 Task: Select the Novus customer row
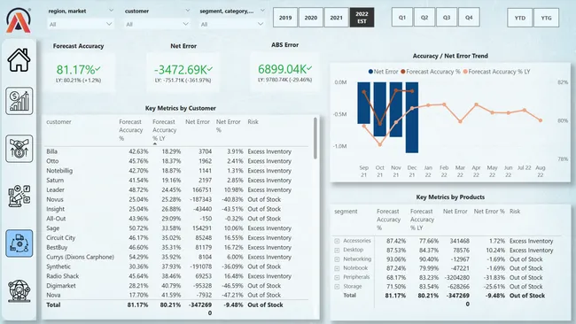click(176, 199)
